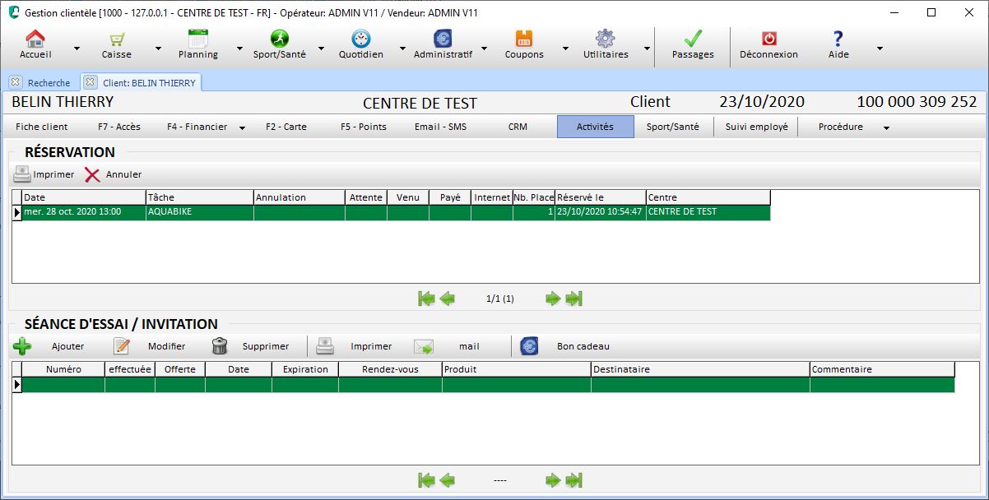Image resolution: width=989 pixels, height=500 pixels.
Task: Click the Passages checkmark icon
Action: coord(692,39)
